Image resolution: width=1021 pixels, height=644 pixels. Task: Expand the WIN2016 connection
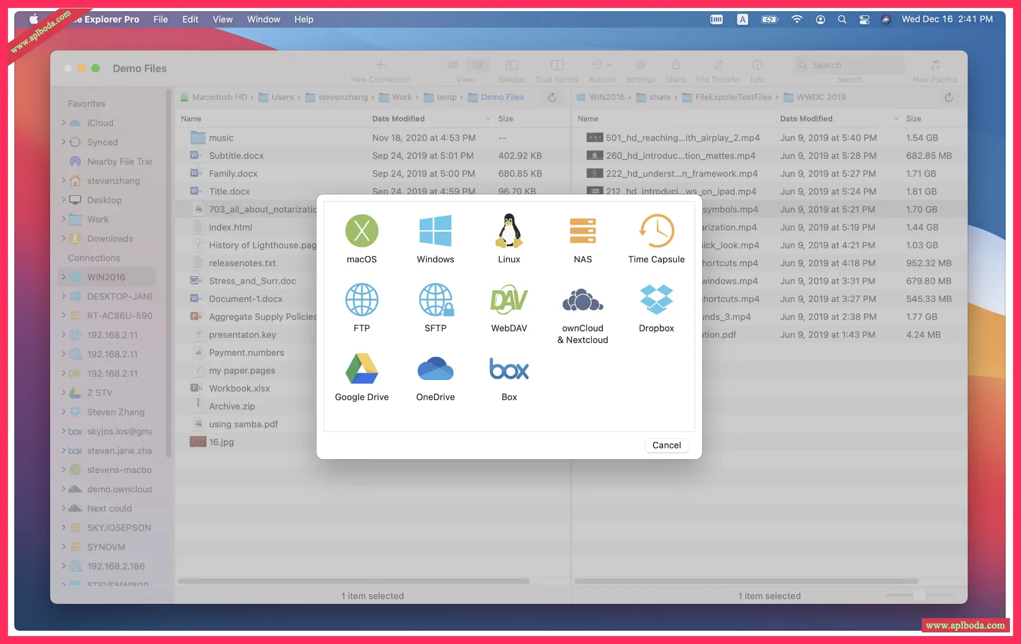(x=64, y=277)
